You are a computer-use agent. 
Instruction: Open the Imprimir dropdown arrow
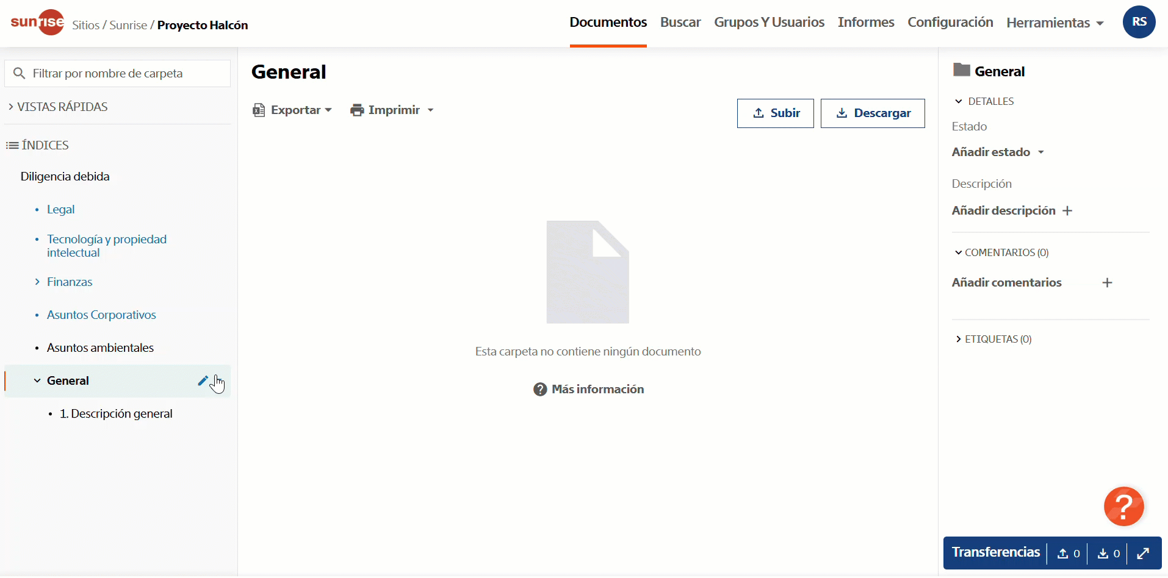430,110
